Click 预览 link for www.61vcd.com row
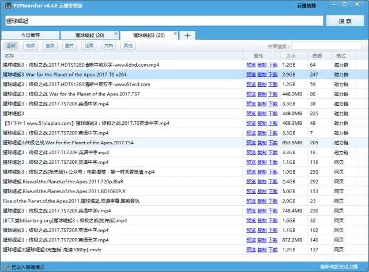 pyautogui.click(x=251, y=85)
